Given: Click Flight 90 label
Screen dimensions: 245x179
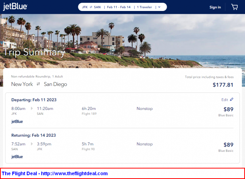Looking at the screenshot, I should pos(88,149).
